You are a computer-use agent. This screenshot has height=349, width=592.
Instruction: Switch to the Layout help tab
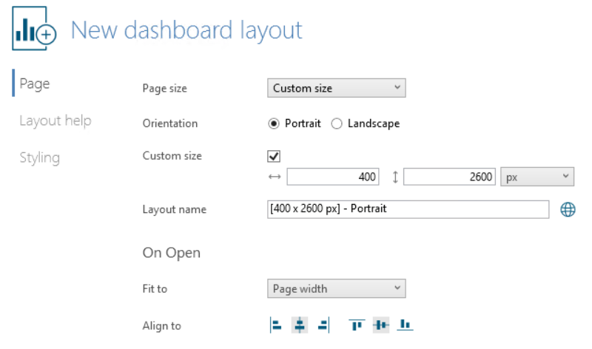coord(55,121)
